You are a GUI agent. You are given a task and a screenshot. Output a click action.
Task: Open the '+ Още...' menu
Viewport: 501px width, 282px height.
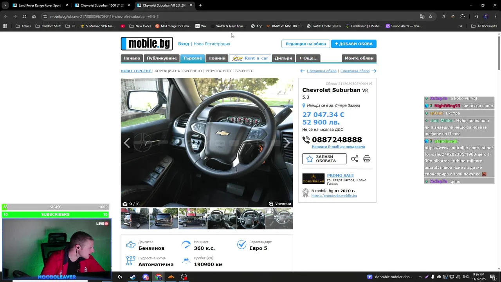pos(308,58)
